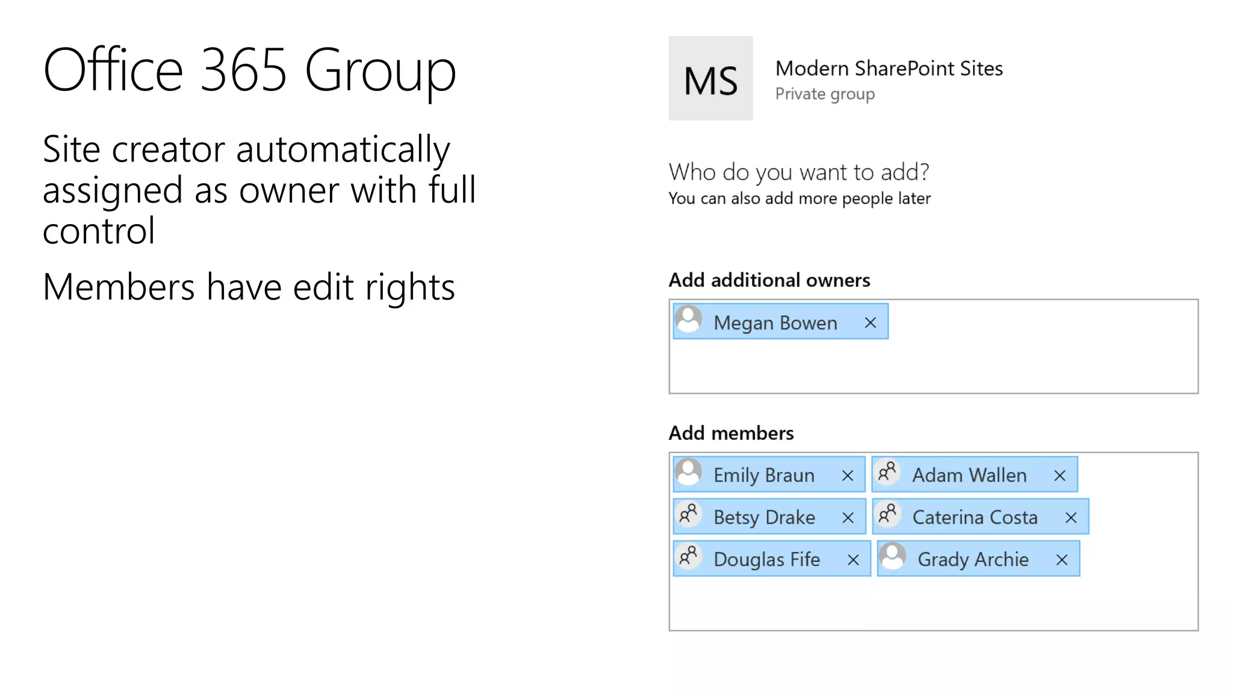This screenshot has height=694, width=1233.
Task: Remove Douglas Fife from members
Action: tap(853, 560)
